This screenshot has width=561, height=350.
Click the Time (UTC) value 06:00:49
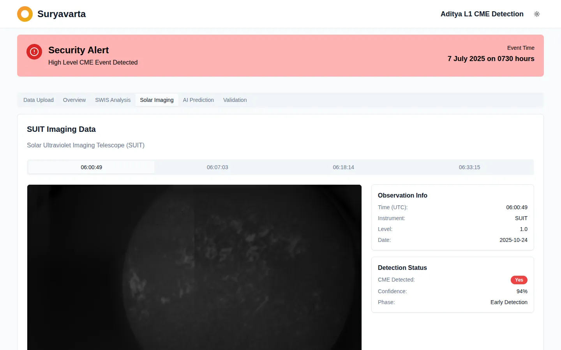517,207
